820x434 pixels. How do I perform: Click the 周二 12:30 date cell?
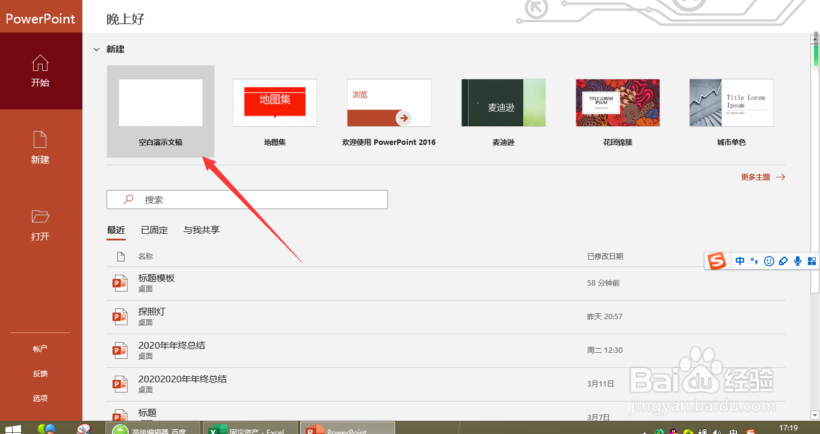pos(605,350)
